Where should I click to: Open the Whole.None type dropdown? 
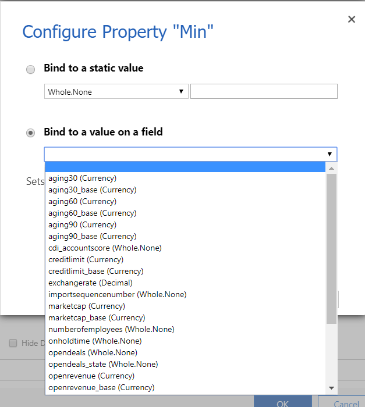pyautogui.click(x=116, y=92)
